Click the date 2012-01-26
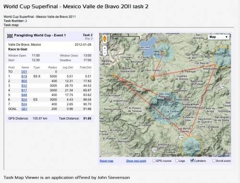240x183 pixels. tap(83, 45)
